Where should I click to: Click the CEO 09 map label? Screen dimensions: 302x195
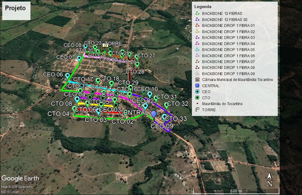(162, 126)
